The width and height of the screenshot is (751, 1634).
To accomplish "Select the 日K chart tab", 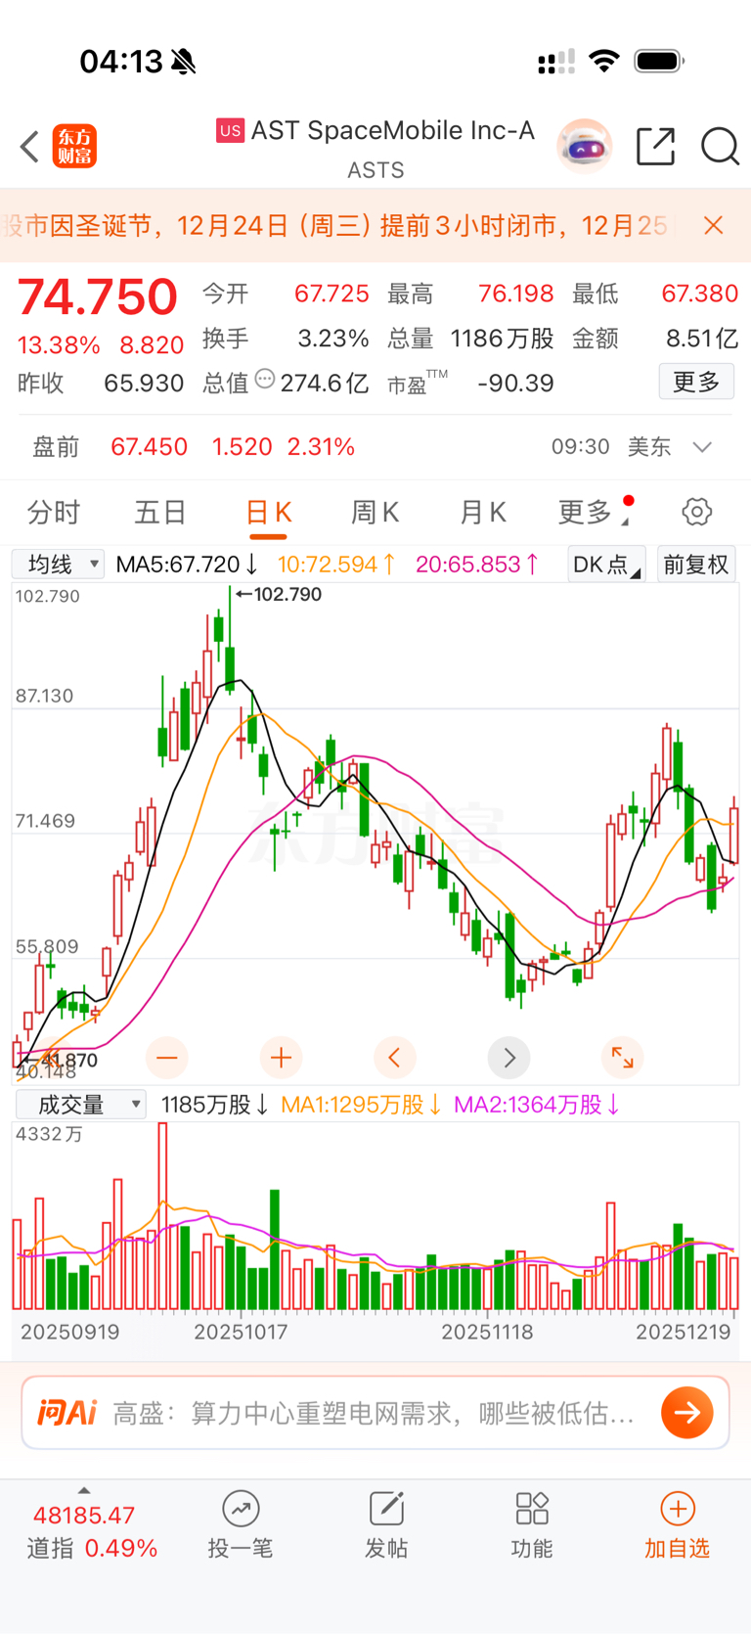I will click(x=268, y=512).
